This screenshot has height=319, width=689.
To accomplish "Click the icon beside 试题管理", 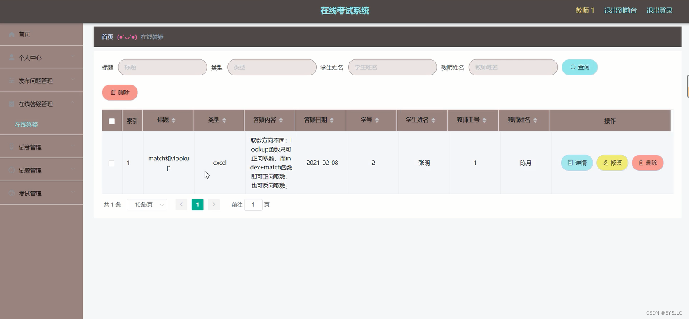I will point(12,170).
